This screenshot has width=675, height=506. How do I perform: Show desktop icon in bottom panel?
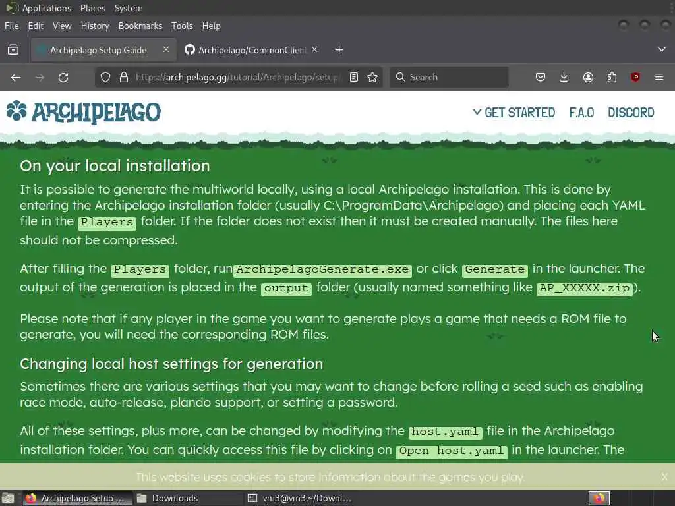click(8, 498)
